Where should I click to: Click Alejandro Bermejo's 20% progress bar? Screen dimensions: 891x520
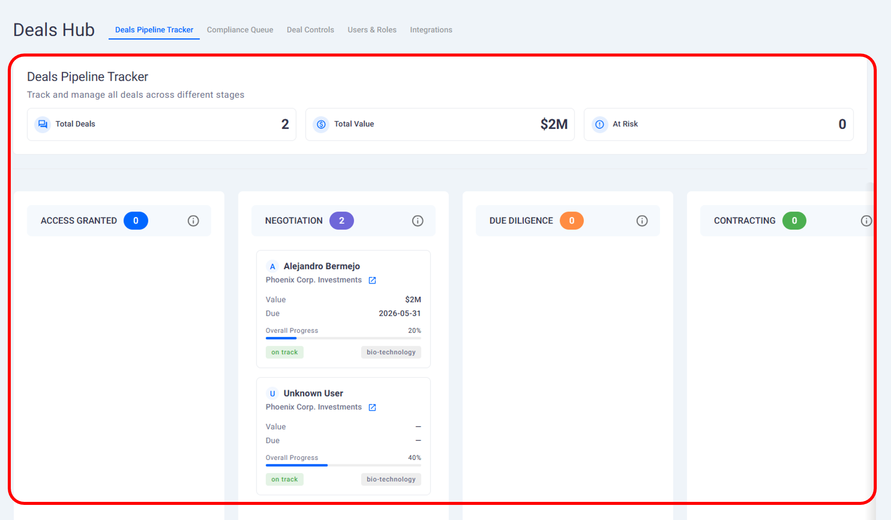coord(343,338)
